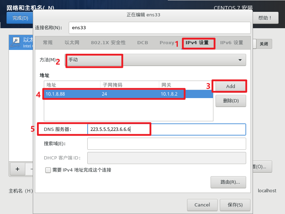Image resolution: width=285 pixels, height=214 pixels.
Task: Select address cell 10.1.8.88
Action: pos(55,94)
